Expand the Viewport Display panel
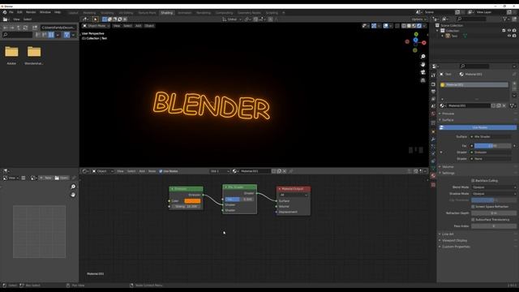519x292 pixels. (454, 240)
